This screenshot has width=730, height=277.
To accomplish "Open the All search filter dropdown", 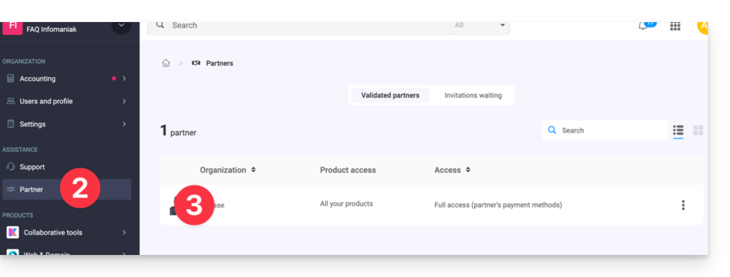I will 480,26.
